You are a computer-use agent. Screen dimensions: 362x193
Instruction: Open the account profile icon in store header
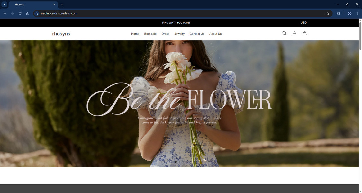point(294,33)
